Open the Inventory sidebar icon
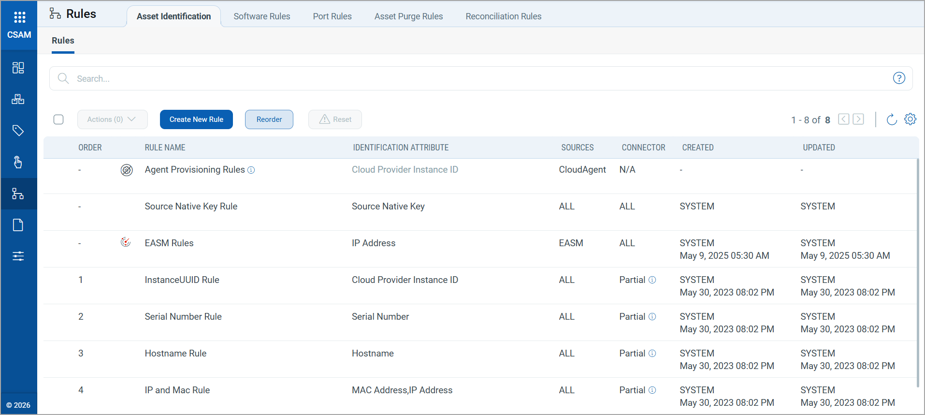Viewport: 925px width, 415px height. pyautogui.click(x=18, y=99)
